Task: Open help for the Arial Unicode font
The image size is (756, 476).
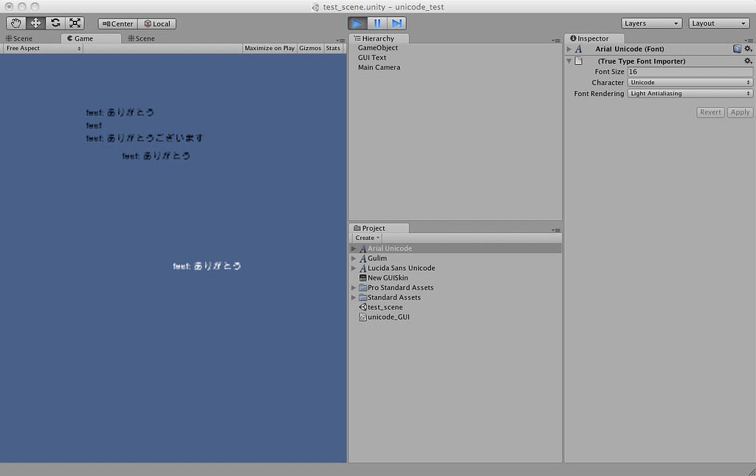Action: tap(736, 48)
